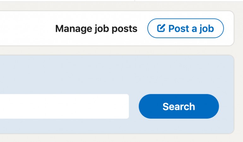The width and height of the screenshot is (243, 142).
Task: Tap the edit-square icon beside Post a job
Action: pos(161,28)
